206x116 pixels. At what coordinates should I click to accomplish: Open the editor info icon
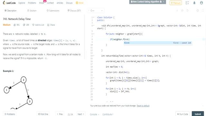(x=177, y=11)
